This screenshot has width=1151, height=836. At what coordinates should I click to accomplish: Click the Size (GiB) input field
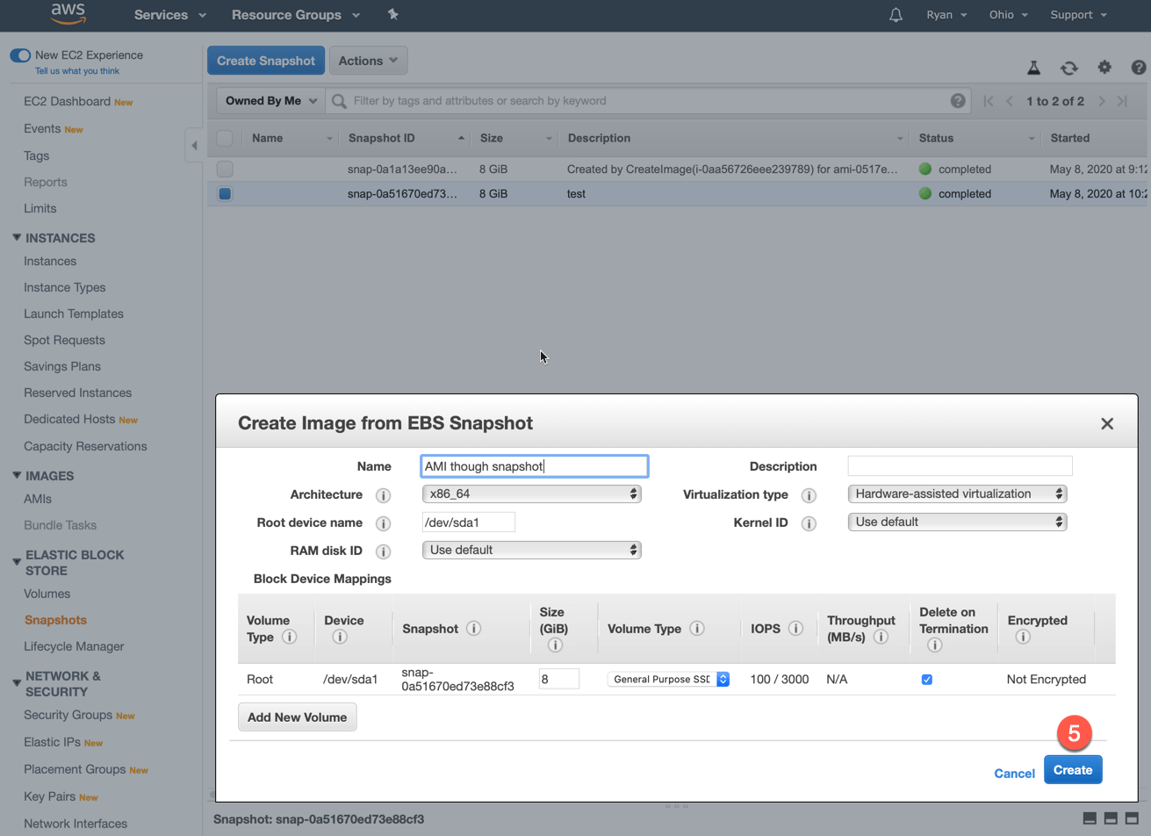pyautogui.click(x=559, y=679)
